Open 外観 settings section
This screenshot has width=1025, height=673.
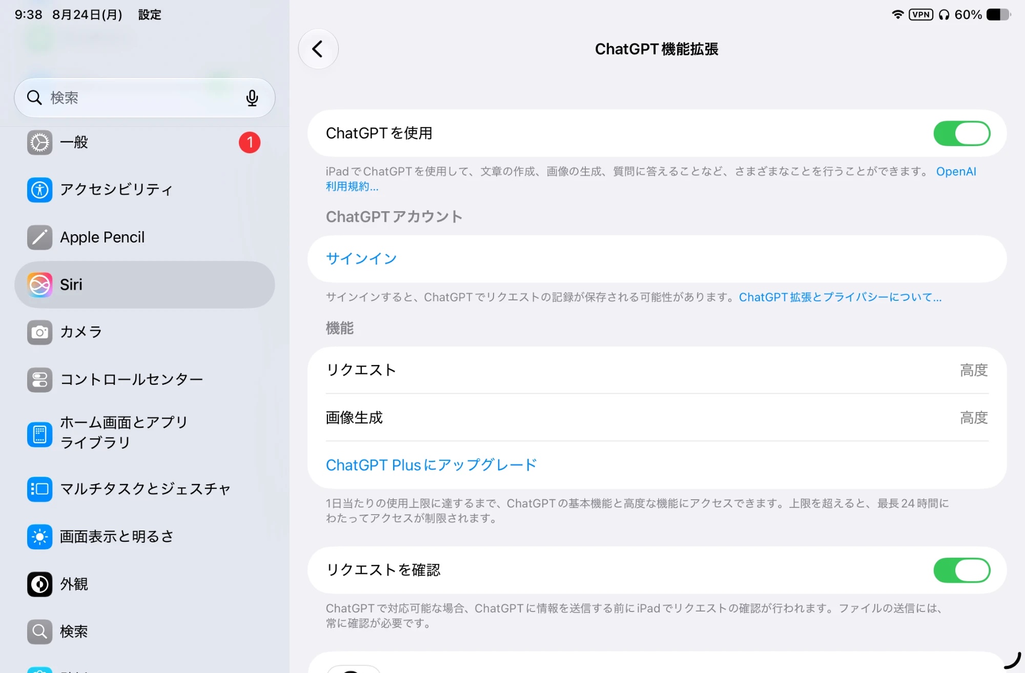pos(145,584)
